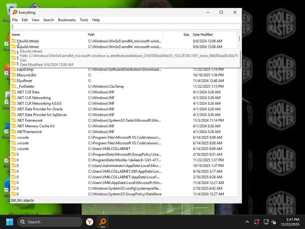Select the 0 folder under Users\Administrator
The height and width of the screenshot is (229, 305).
tap(18, 165)
